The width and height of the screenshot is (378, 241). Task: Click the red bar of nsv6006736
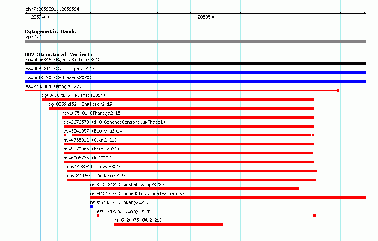(189, 162)
